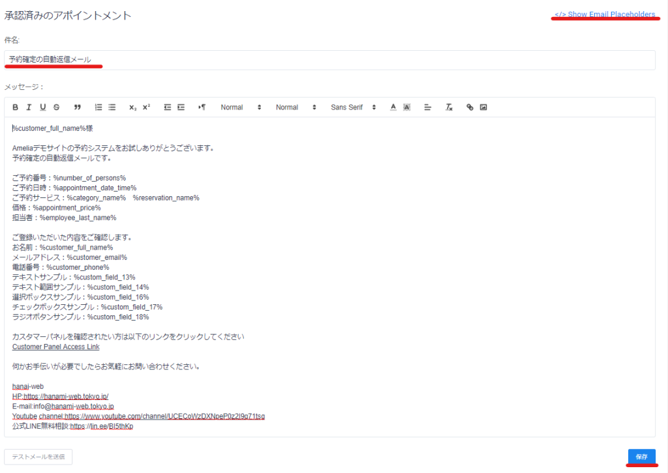Insert a blockquote
Screen dimensions: 668x473
coord(77,107)
